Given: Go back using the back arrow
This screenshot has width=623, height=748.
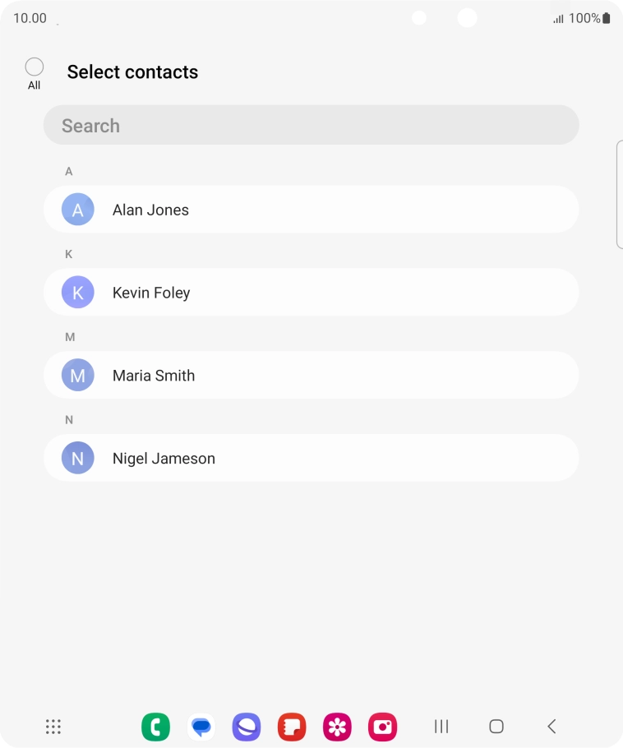Looking at the screenshot, I should tap(551, 727).
